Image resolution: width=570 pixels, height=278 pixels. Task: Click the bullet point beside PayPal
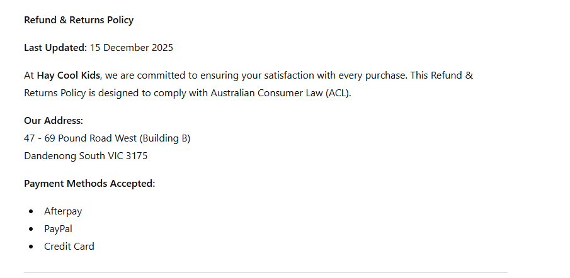[x=31, y=229]
